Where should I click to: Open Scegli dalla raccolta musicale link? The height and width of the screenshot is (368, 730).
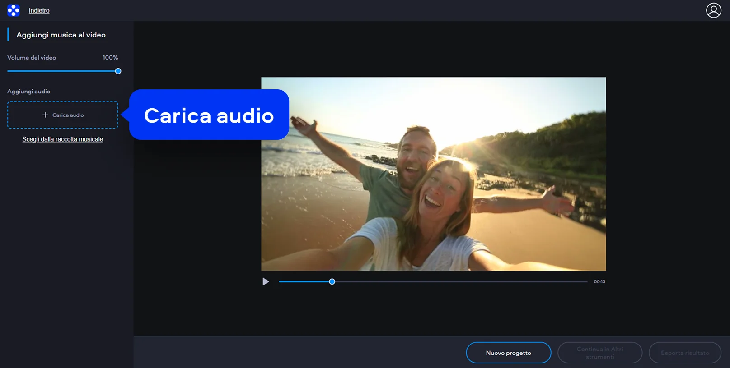[63, 139]
